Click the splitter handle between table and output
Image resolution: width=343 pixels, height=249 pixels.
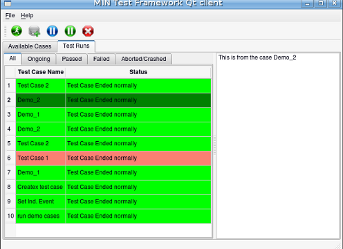(214, 145)
